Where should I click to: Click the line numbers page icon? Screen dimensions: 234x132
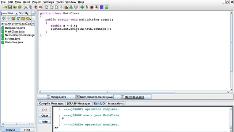click(x=56, y=7)
